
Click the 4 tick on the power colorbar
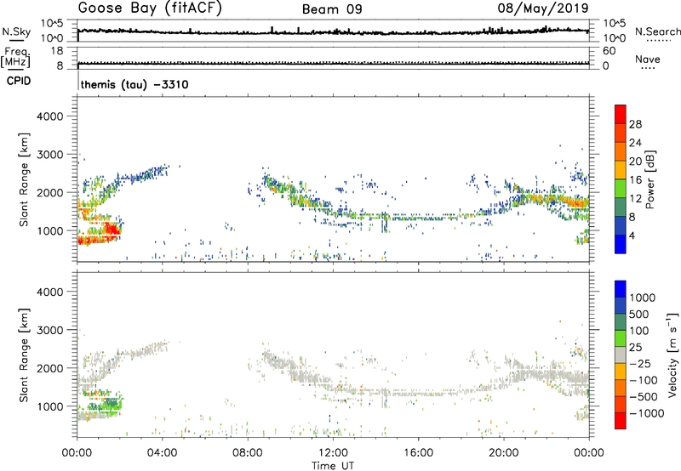(632, 235)
